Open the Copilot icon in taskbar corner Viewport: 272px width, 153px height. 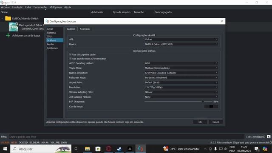click(x=265, y=149)
